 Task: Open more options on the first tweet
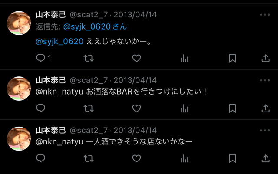[x=265, y=15]
